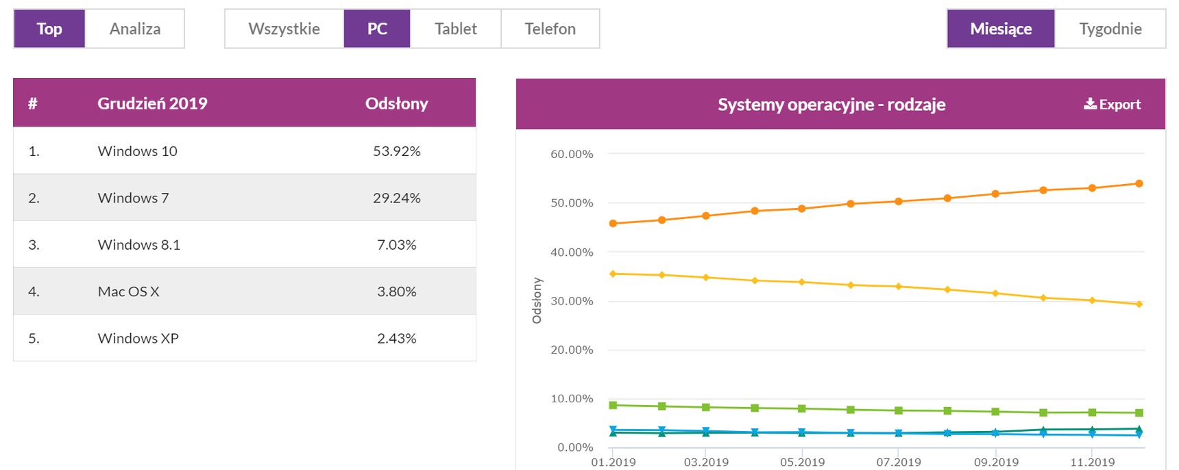Filter statistics by Telefon
Image resolution: width=1179 pixels, height=470 pixels.
(550, 29)
